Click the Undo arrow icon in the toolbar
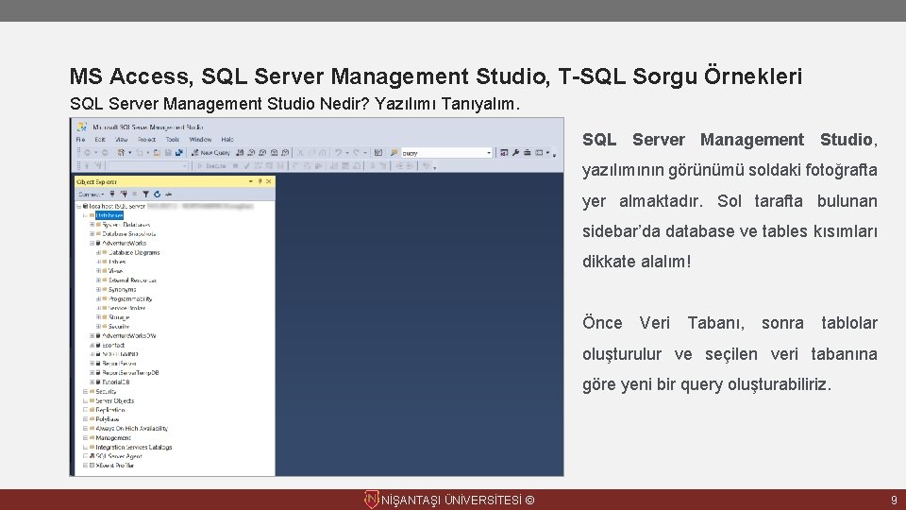This screenshot has height=510, width=906. tap(338, 153)
